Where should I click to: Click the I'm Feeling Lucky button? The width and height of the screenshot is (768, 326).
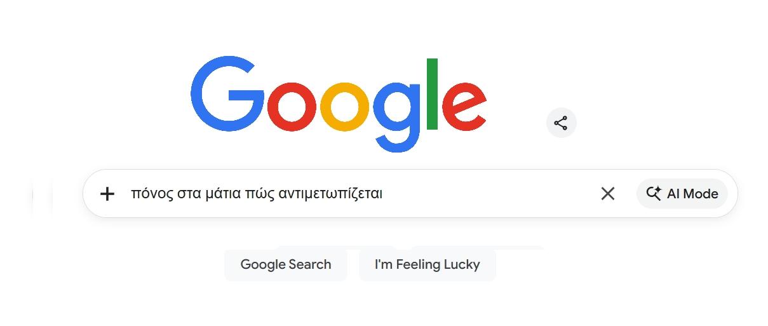pyautogui.click(x=427, y=264)
